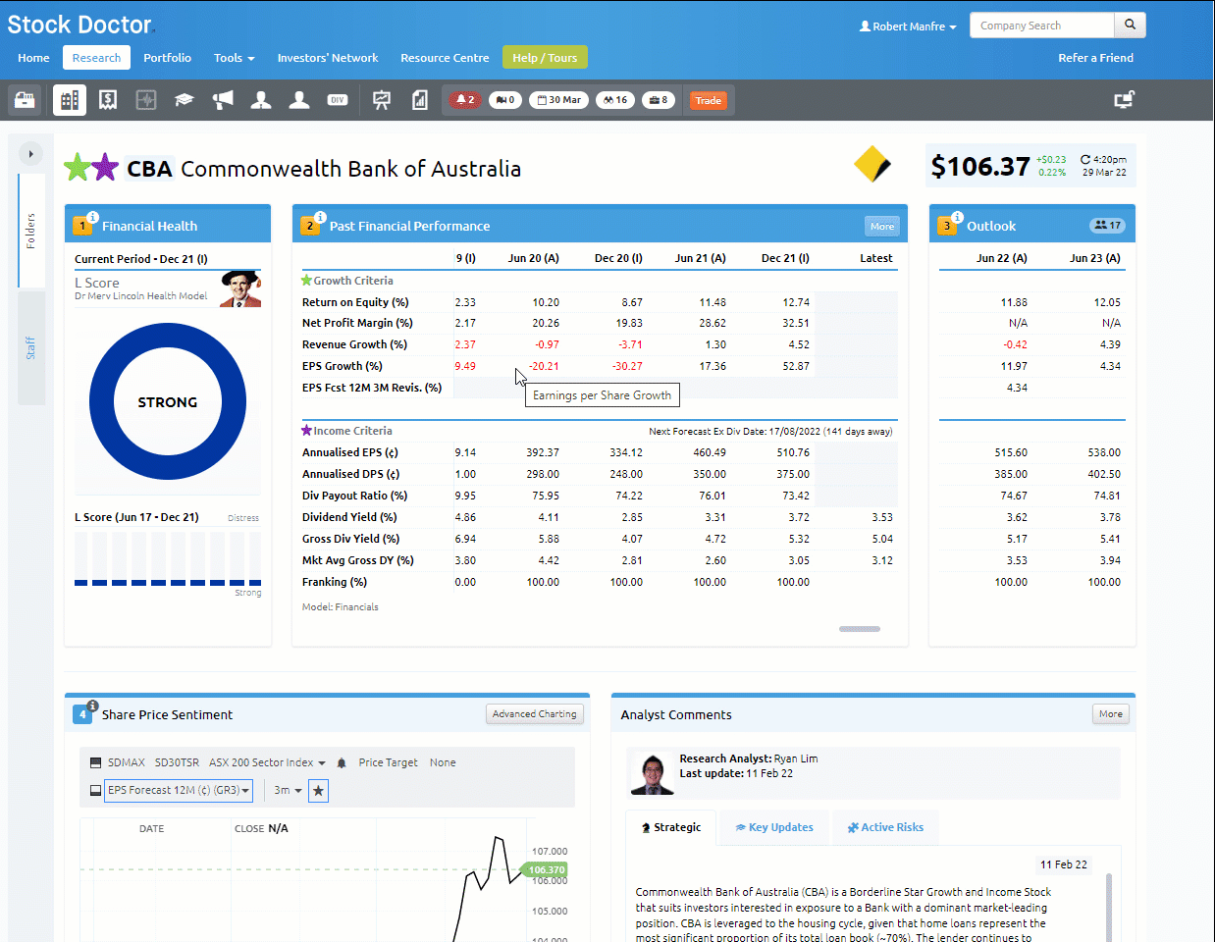Open Resource Centre menu

click(445, 58)
